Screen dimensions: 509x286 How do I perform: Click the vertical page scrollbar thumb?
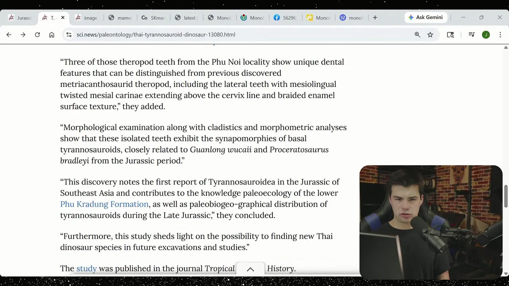pyautogui.click(x=506, y=196)
